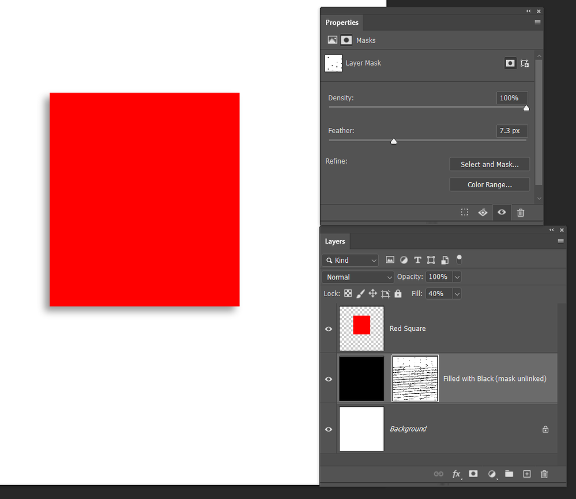Click the add vector mask button

[x=525, y=63]
